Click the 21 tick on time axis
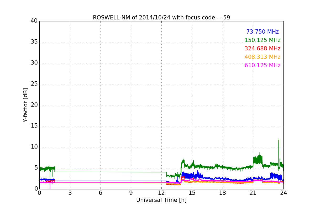Viewport: 315px width, 210px height. [253, 193]
